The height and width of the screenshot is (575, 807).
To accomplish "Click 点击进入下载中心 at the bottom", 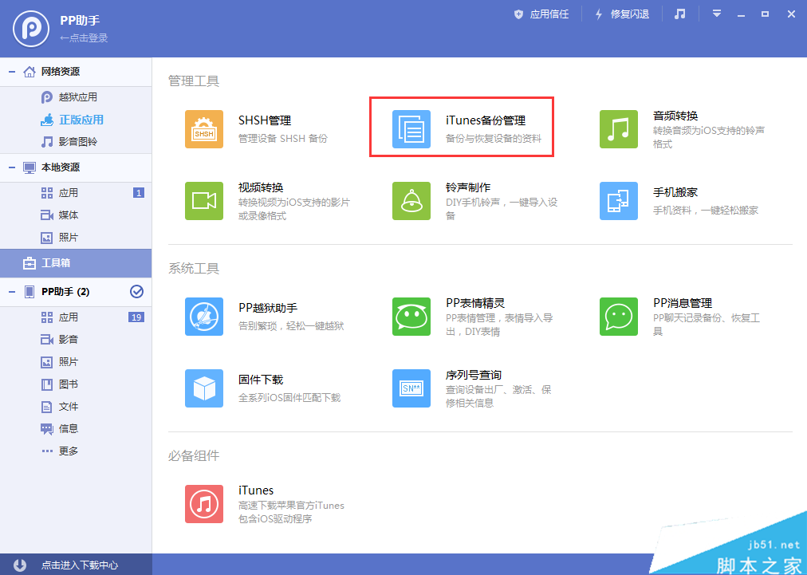I will point(80,565).
